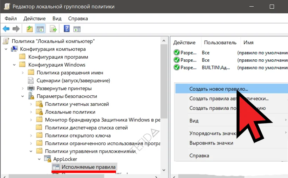The width and height of the screenshot is (288, 178).
Task: Click the Политики учетных записей locked folder icon
Action: click(x=39, y=104)
